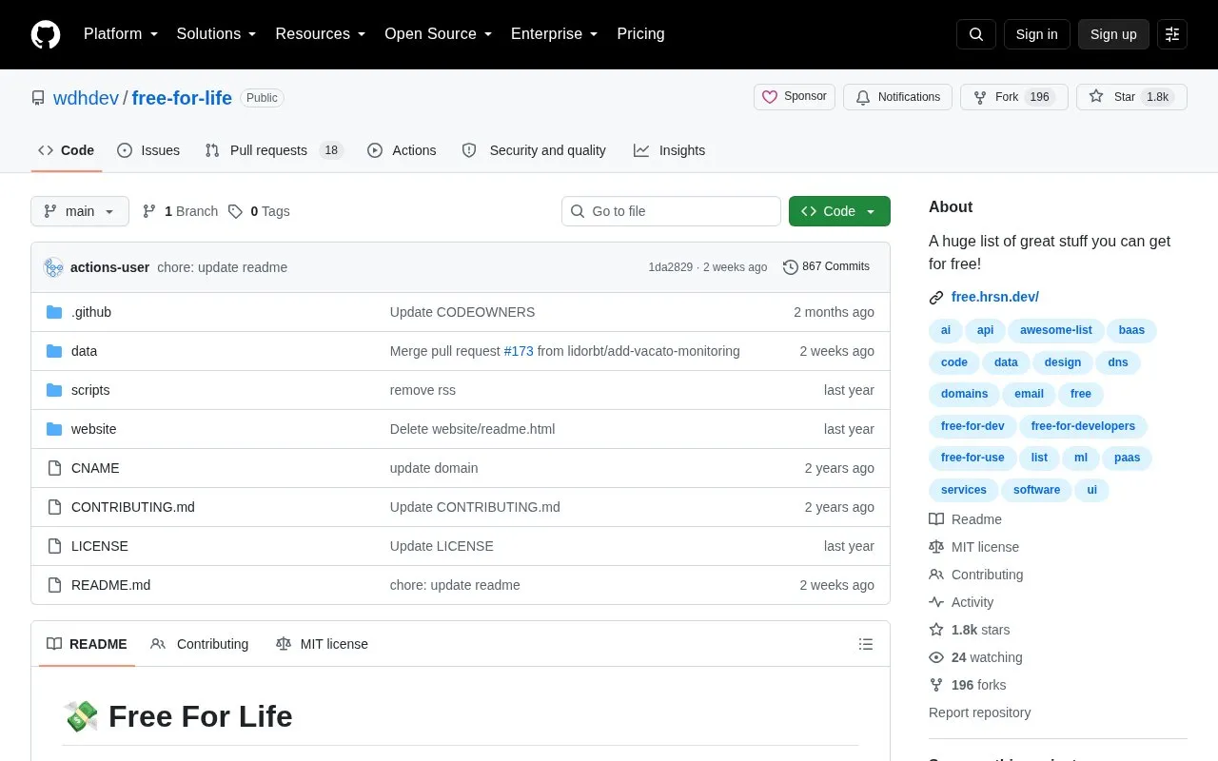Go to the Actions tab
The height and width of the screenshot is (761, 1218).
point(402,150)
